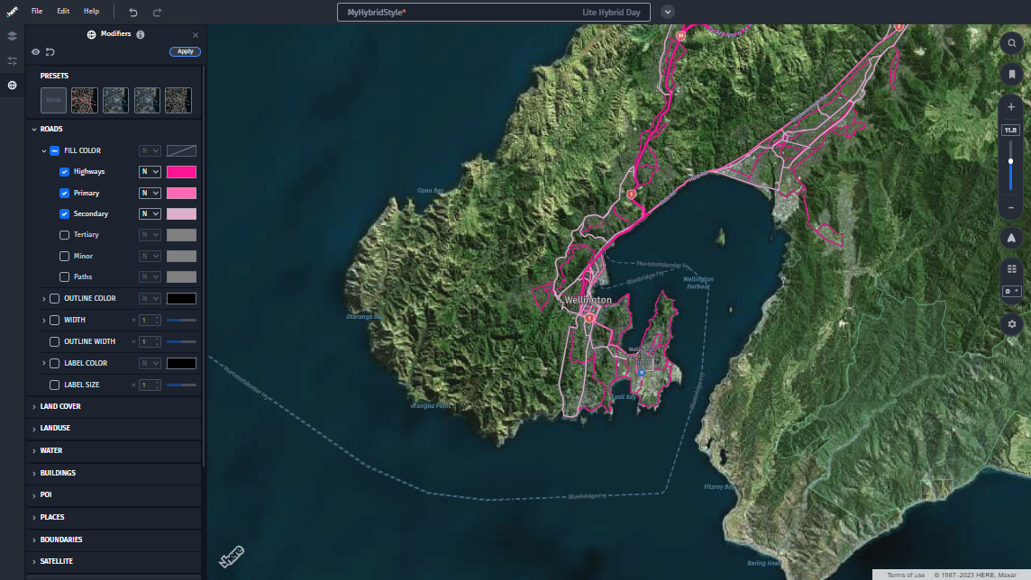Select the None preset
Screen dimensions: 1031x580
[x=53, y=100]
